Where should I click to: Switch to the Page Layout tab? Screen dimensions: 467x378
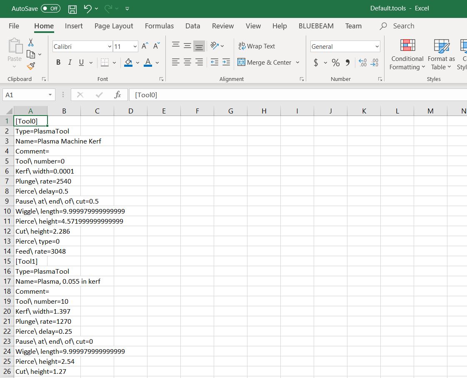pyautogui.click(x=114, y=26)
